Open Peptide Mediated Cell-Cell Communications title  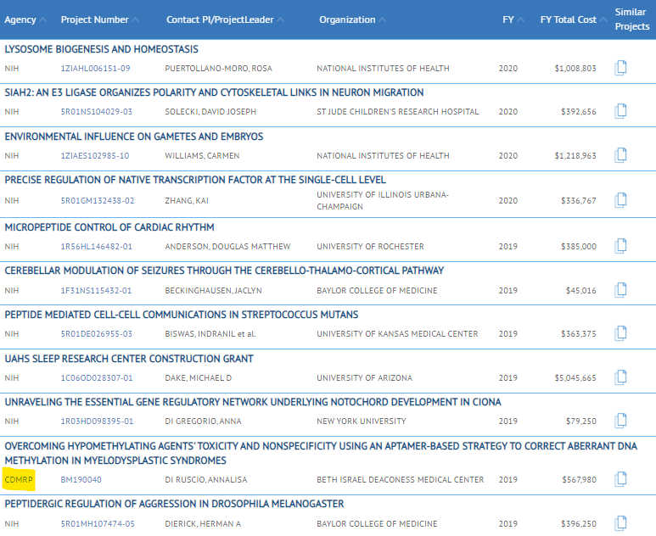click(x=182, y=315)
